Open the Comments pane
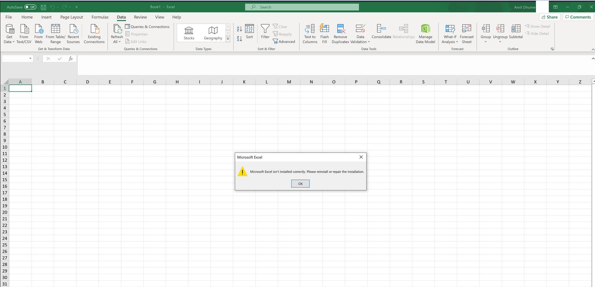The image size is (595, 287). 578,17
